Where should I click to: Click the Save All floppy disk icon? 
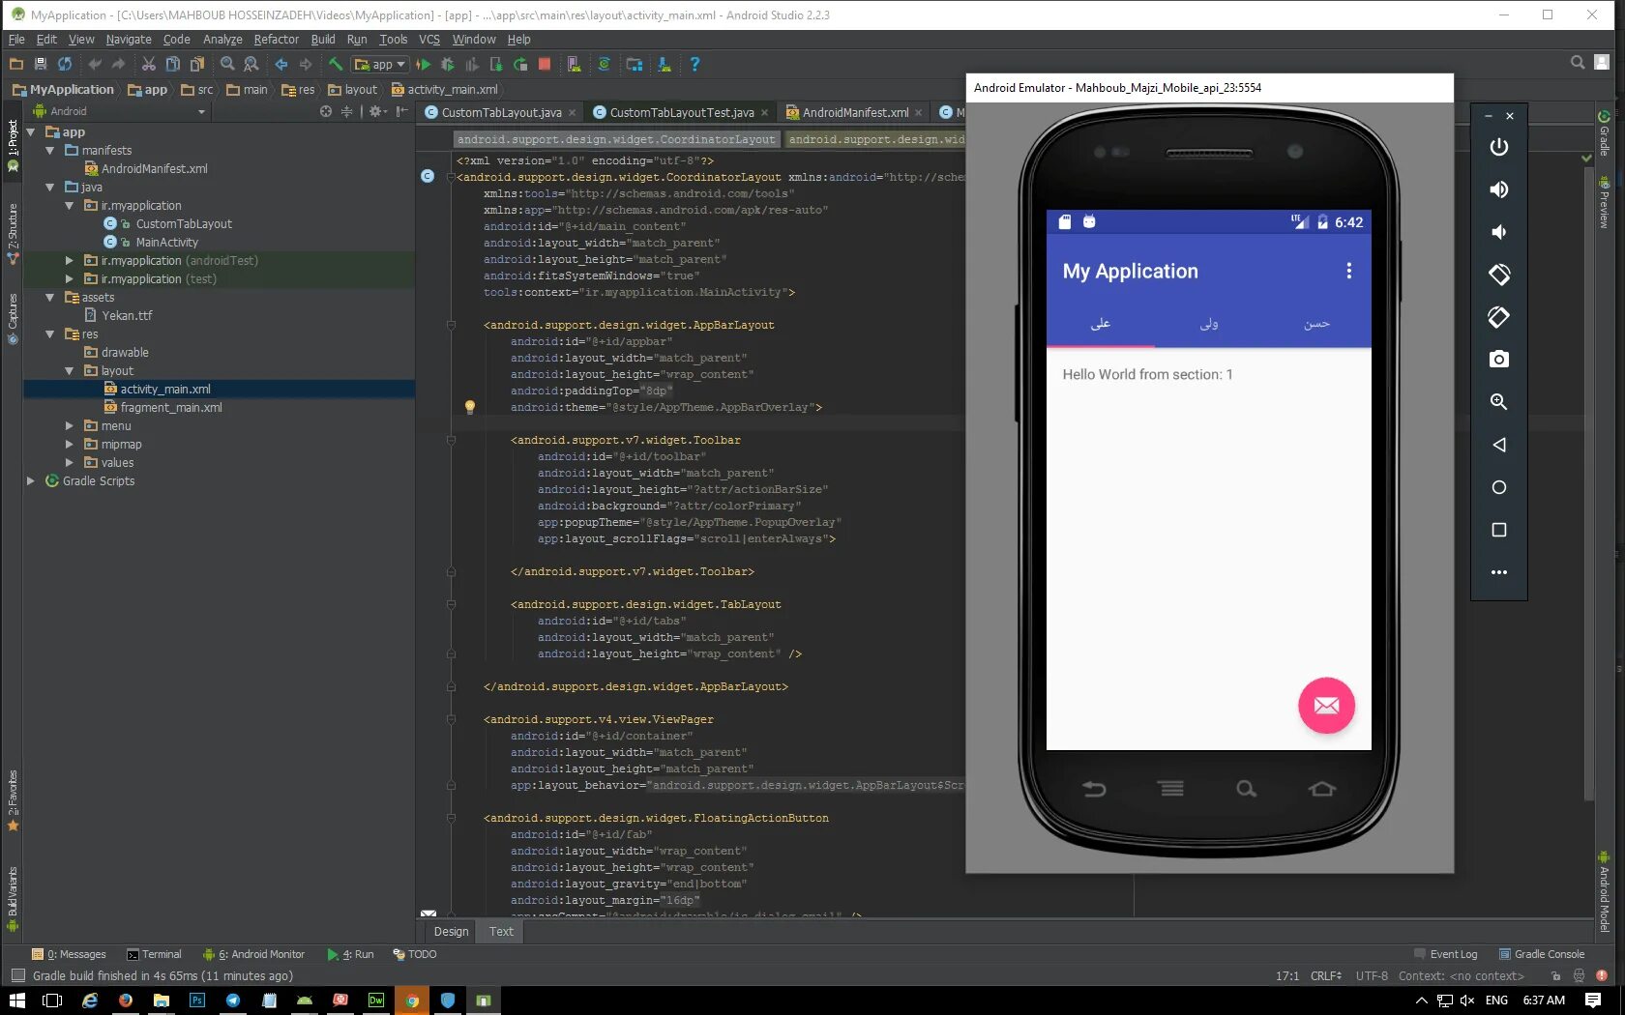click(x=41, y=64)
